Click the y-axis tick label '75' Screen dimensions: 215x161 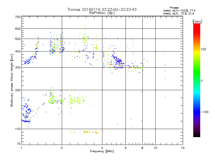point(19,144)
